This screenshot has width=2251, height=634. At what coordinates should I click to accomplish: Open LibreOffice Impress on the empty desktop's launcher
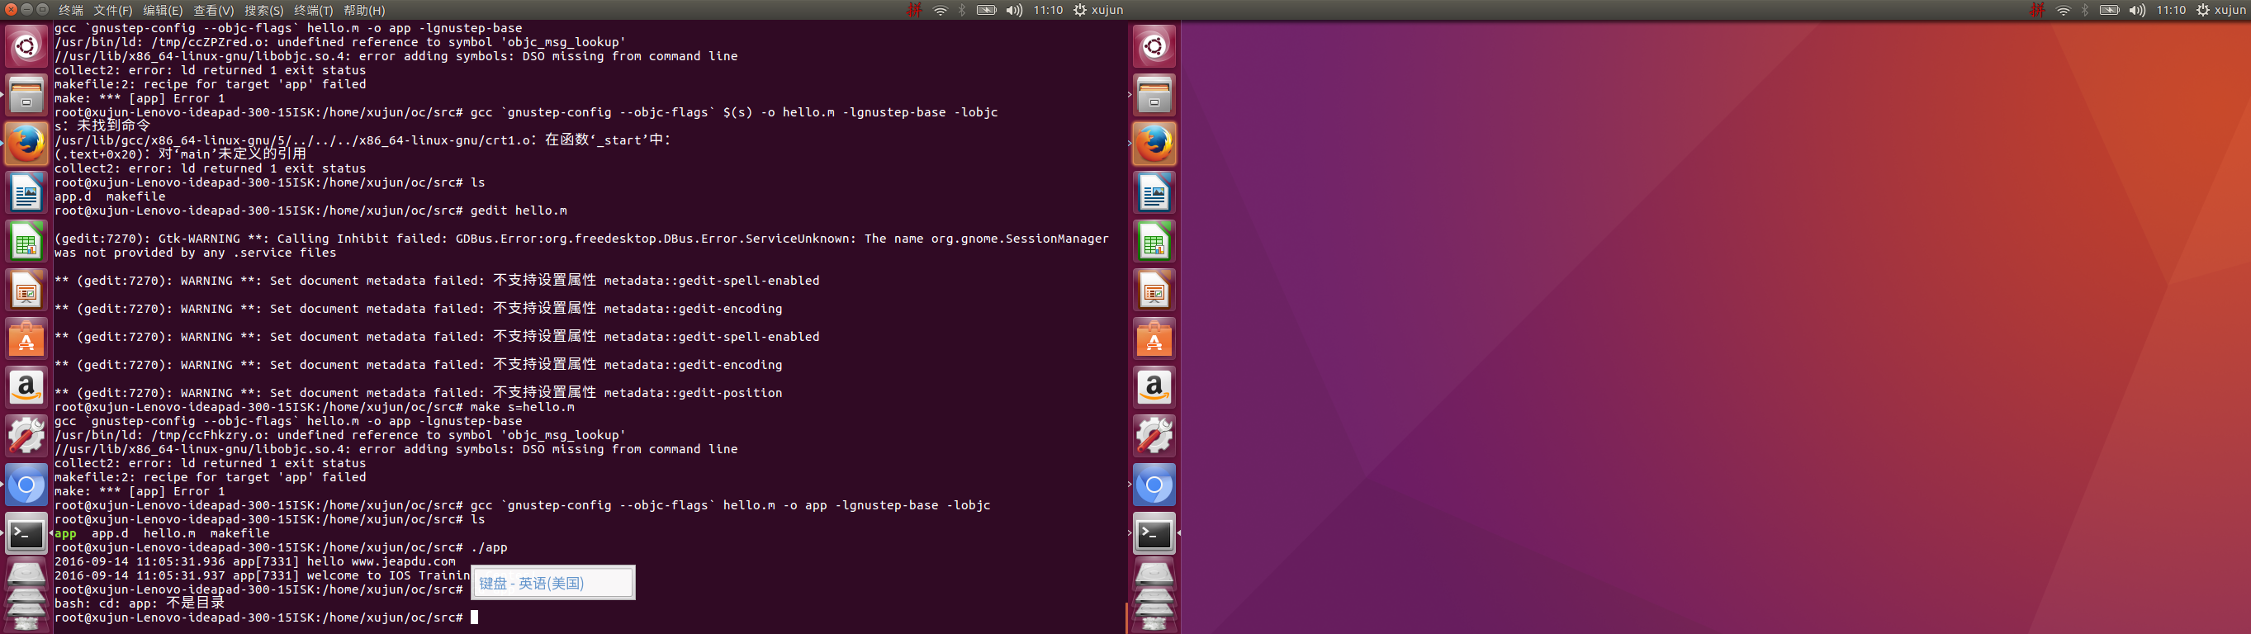point(1154,290)
